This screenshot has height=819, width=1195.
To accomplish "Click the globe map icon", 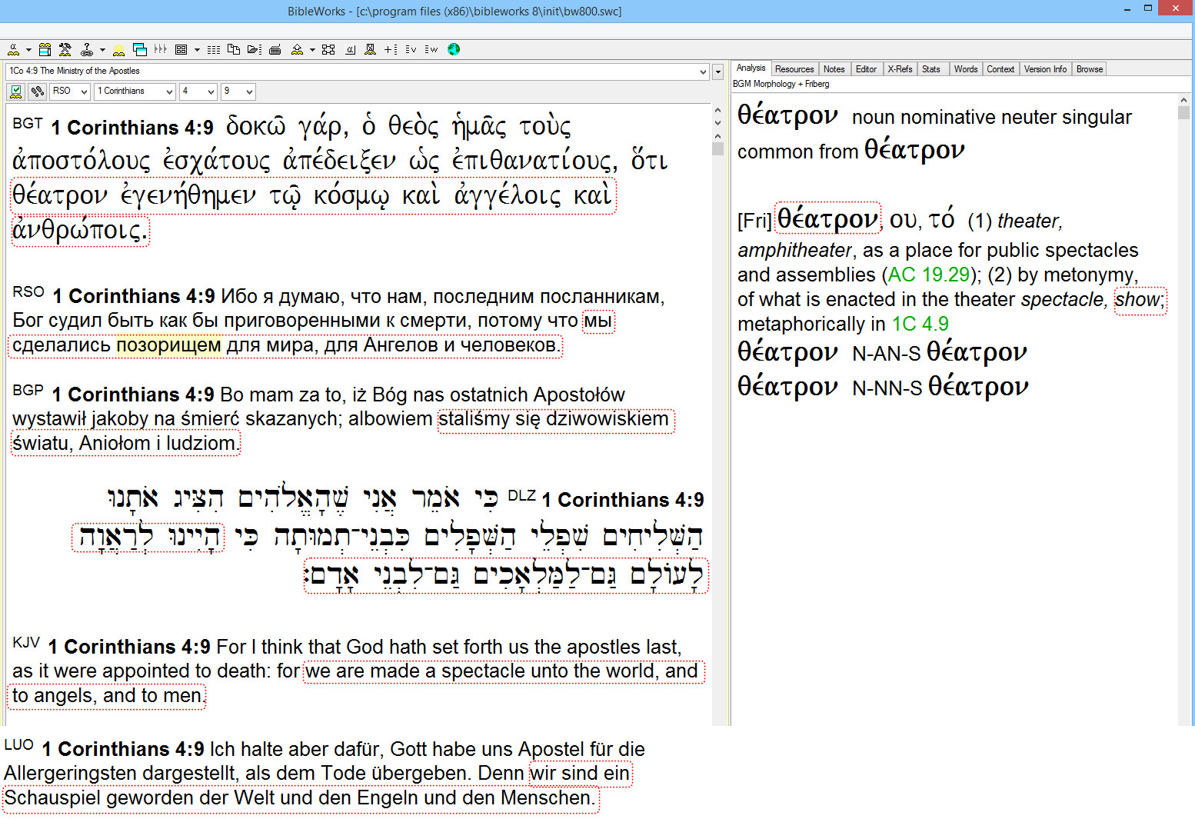I will point(454,49).
